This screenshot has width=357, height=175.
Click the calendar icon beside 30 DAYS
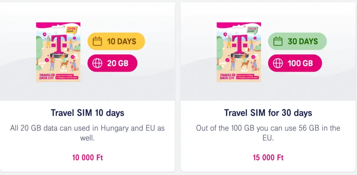pos(278,41)
